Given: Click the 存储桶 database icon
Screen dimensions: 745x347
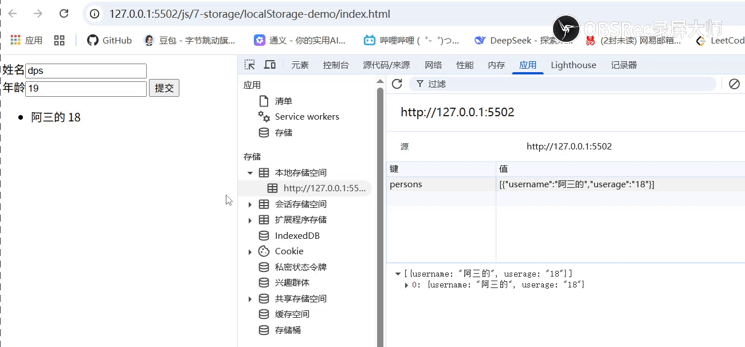Looking at the screenshot, I should (264, 330).
